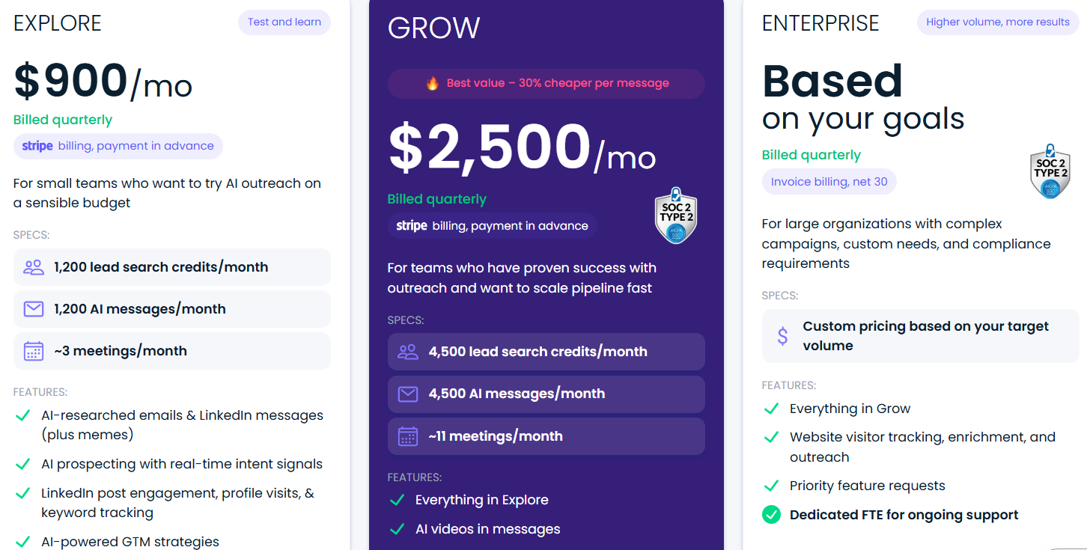Click the people icon beside 4,500 lead search credits
The height and width of the screenshot is (550, 1087).
pos(408,352)
